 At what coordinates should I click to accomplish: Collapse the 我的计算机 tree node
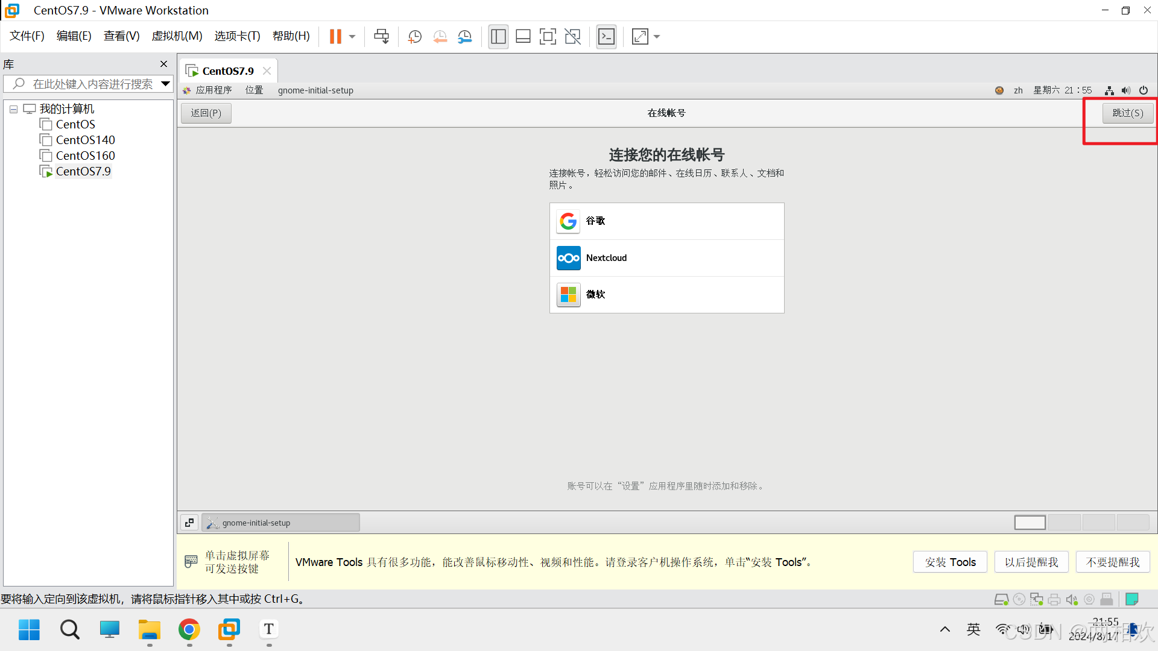[13, 110]
